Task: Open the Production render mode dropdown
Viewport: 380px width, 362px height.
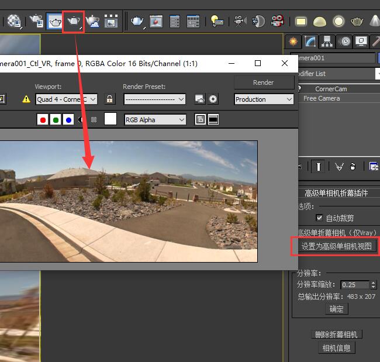Action: [264, 99]
